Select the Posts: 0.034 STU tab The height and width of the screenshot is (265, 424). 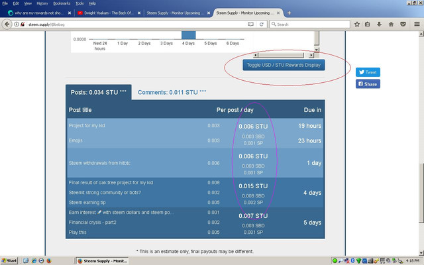pyautogui.click(x=99, y=92)
